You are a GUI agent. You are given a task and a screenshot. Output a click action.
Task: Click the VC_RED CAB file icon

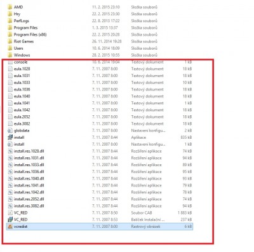10,213
